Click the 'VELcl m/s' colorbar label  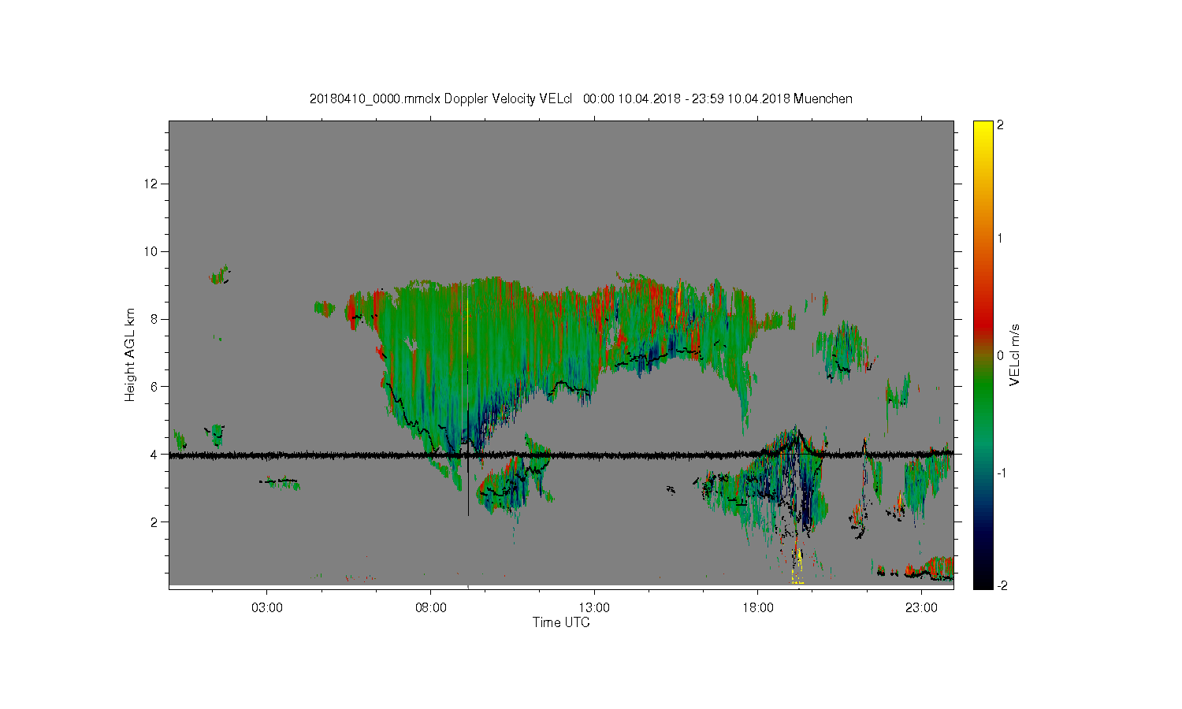click(x=1015, y=355)
